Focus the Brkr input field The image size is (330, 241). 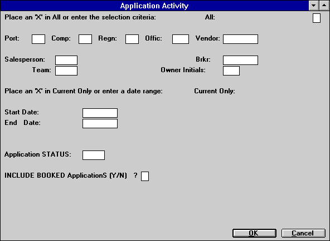click(241, 60)
